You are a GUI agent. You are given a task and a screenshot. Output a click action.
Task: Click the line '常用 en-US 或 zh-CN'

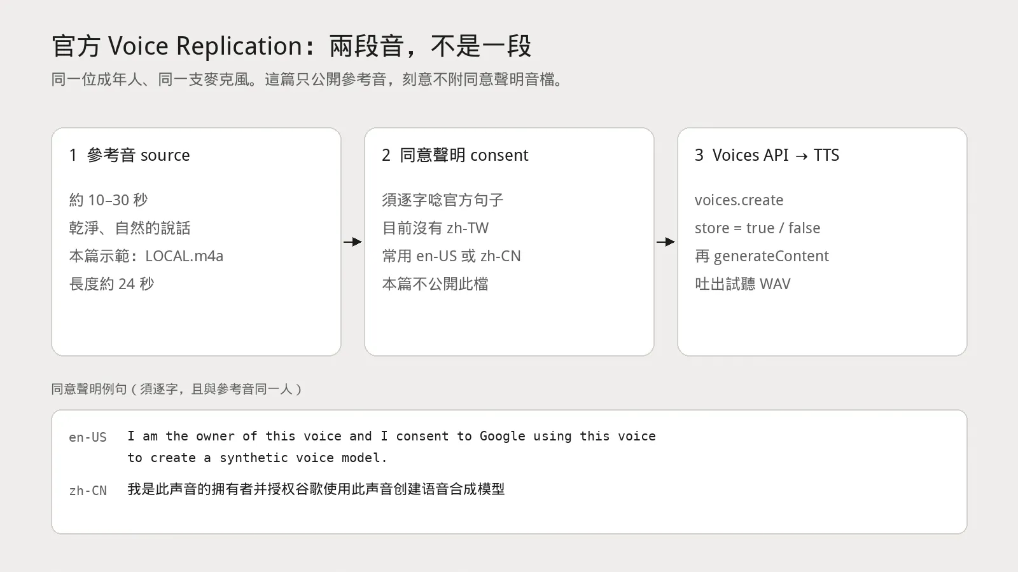(x=451, y=256)
